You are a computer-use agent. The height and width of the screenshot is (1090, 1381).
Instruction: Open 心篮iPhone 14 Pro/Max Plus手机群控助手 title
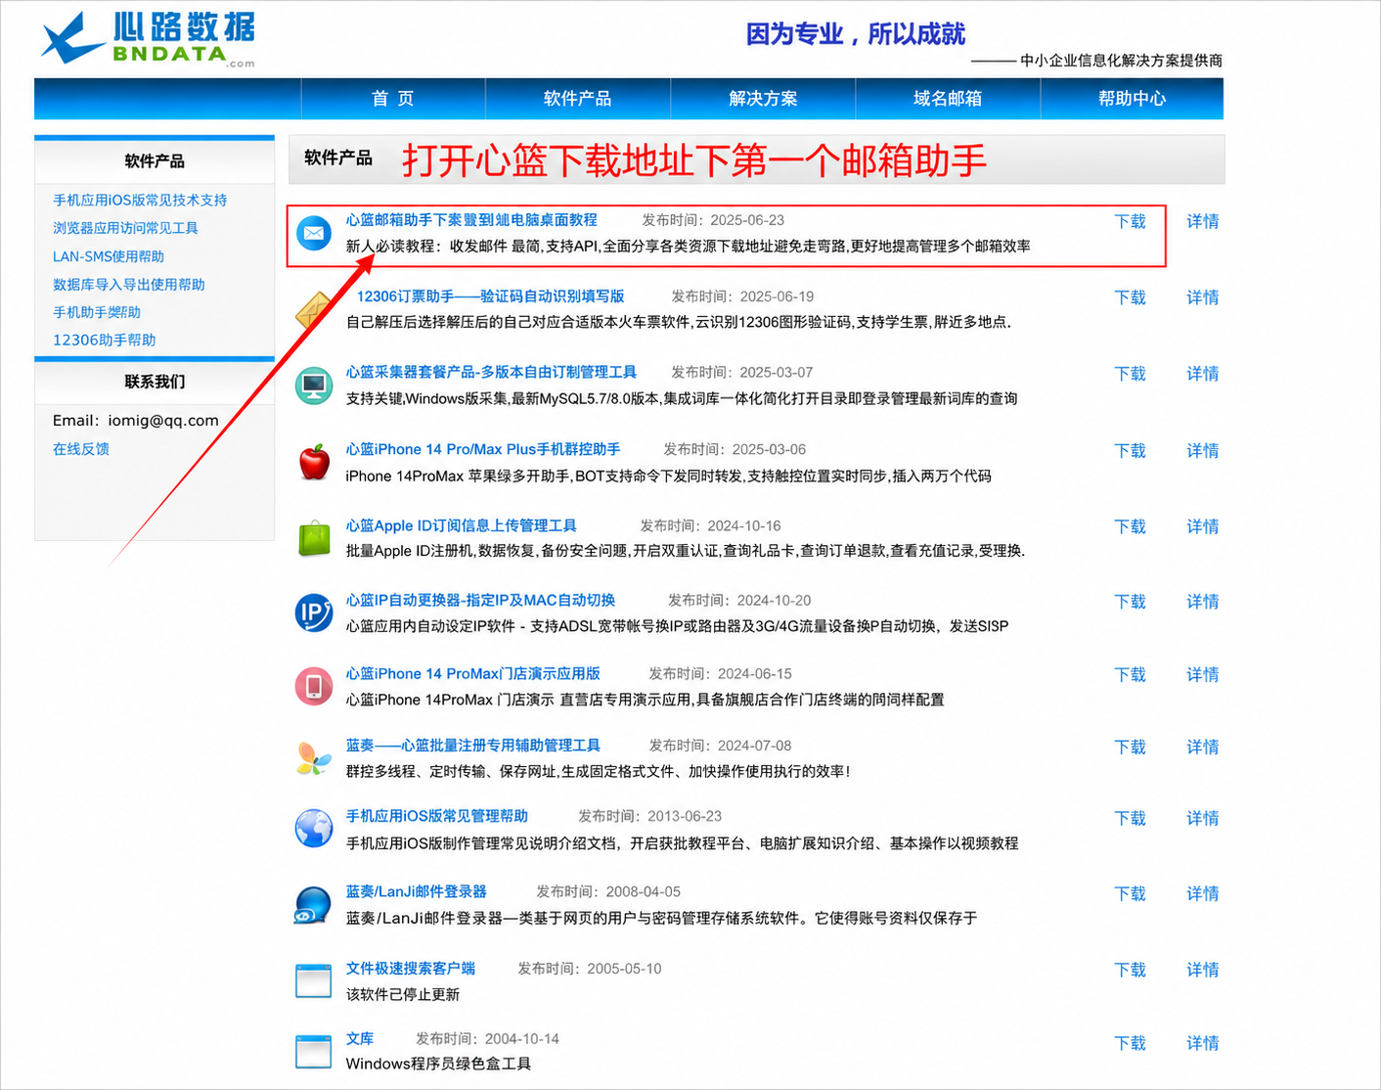point(483,449)
